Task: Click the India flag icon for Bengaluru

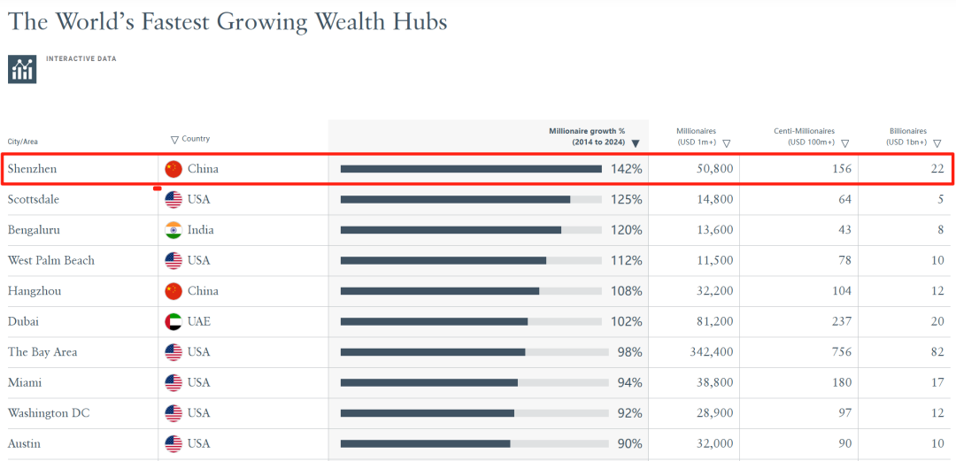Action: pyautogui.click(x=173, y=230)
